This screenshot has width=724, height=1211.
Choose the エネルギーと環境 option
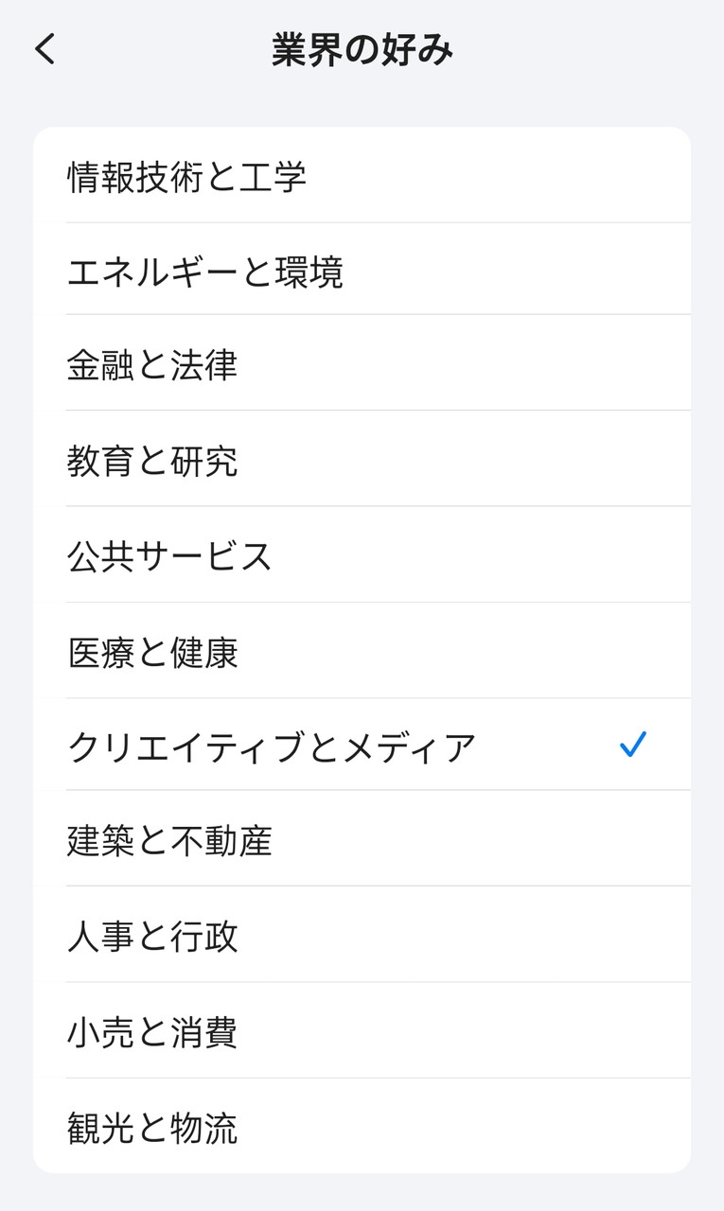click(x=205, y=272)
